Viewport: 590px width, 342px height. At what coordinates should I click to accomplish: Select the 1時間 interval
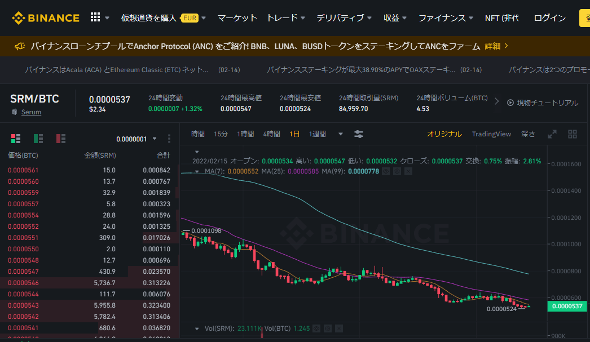(x=245, y=134)
